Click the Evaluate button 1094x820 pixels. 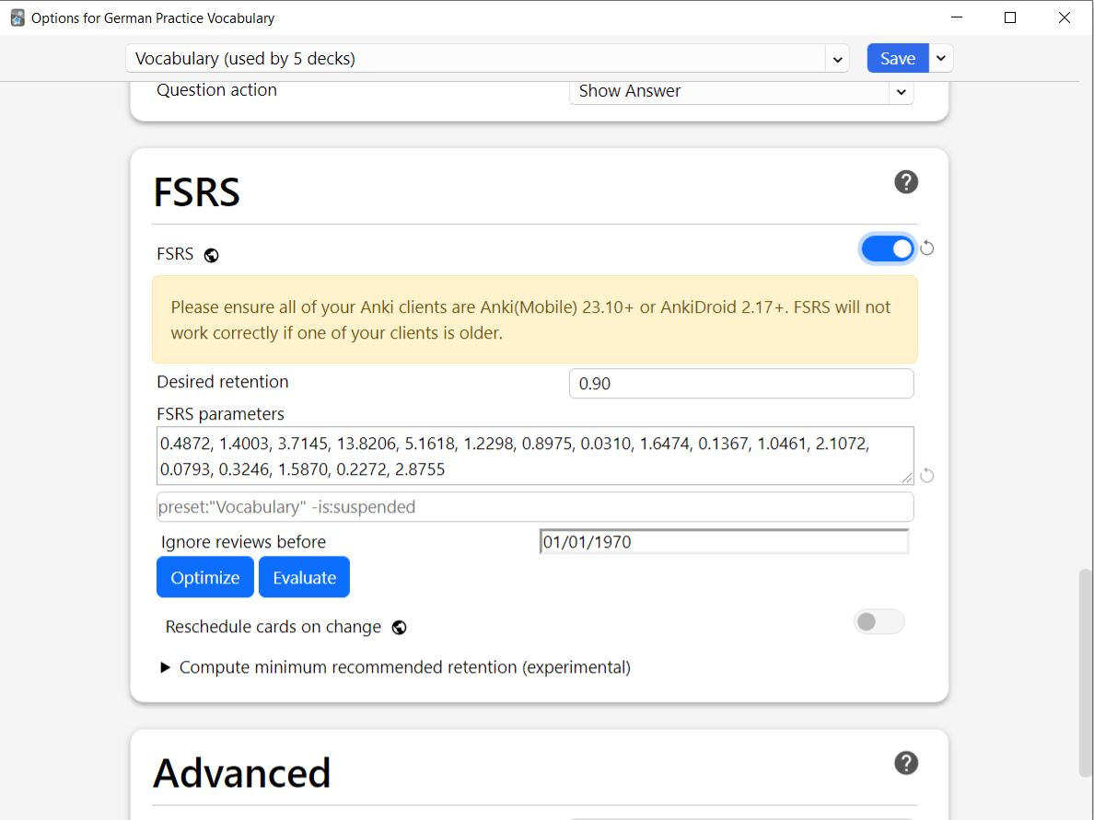[304, 577]
